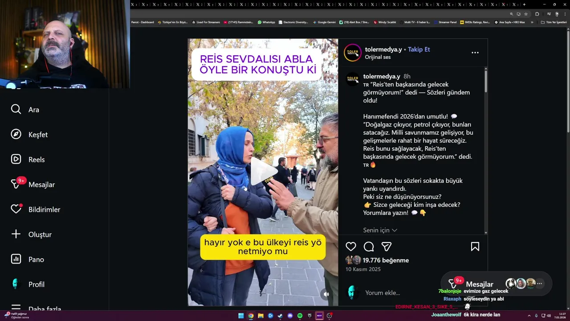The height and width of the screenshot is (321, 570).
Task: Open Spotify from the taskbar
Action: (300, 316)
